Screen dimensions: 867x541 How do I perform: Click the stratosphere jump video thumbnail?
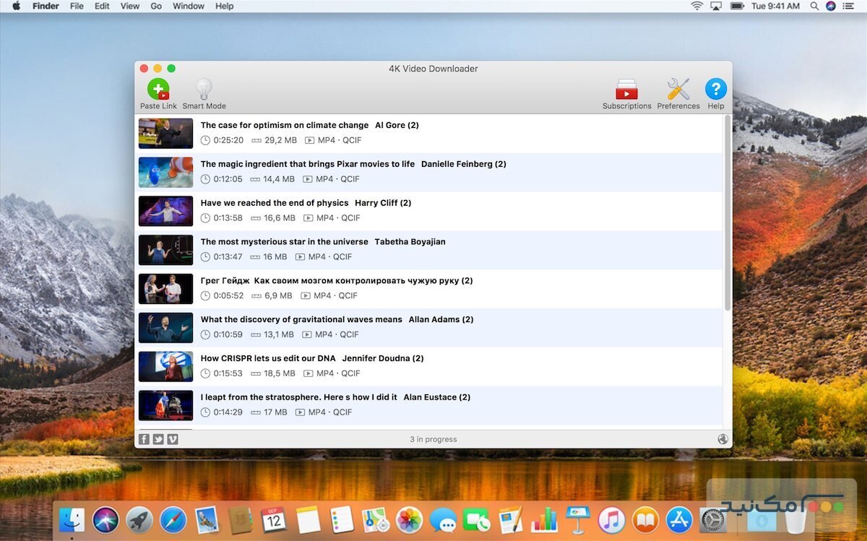pos(165,405)
